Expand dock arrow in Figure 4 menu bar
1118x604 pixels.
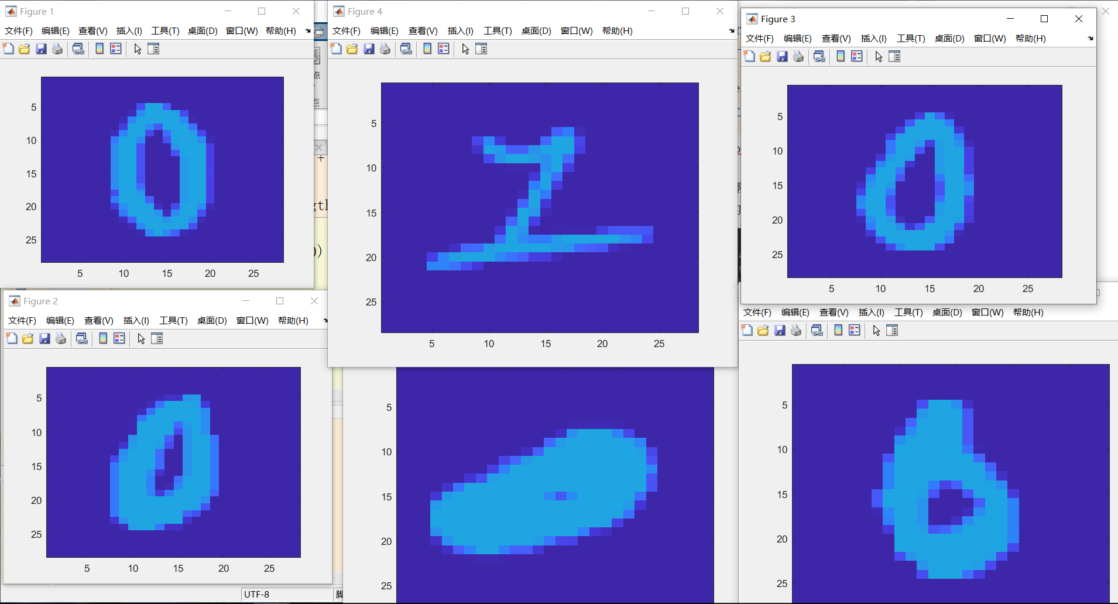coord(732,31)
